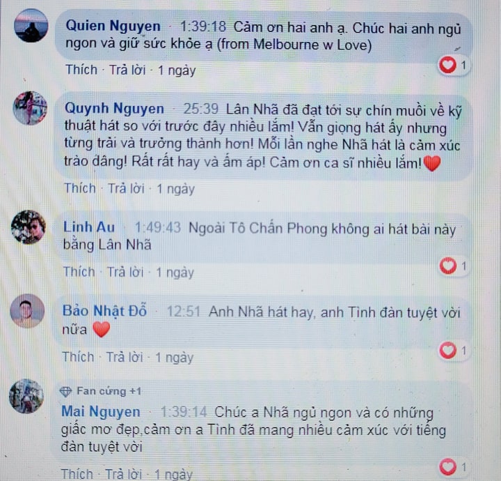This screenshot has height=481, width=501.
Task: Click Linh Au's avatar image
Action: coord(29,227)
